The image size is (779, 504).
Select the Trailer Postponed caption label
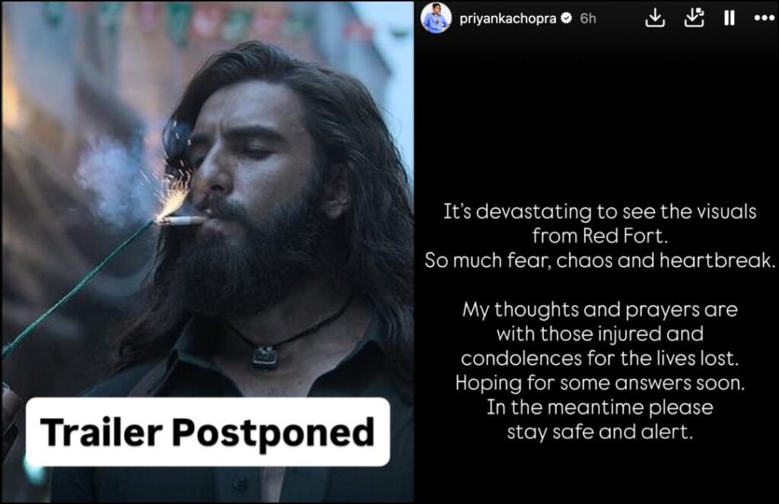(x=208, y=432)
